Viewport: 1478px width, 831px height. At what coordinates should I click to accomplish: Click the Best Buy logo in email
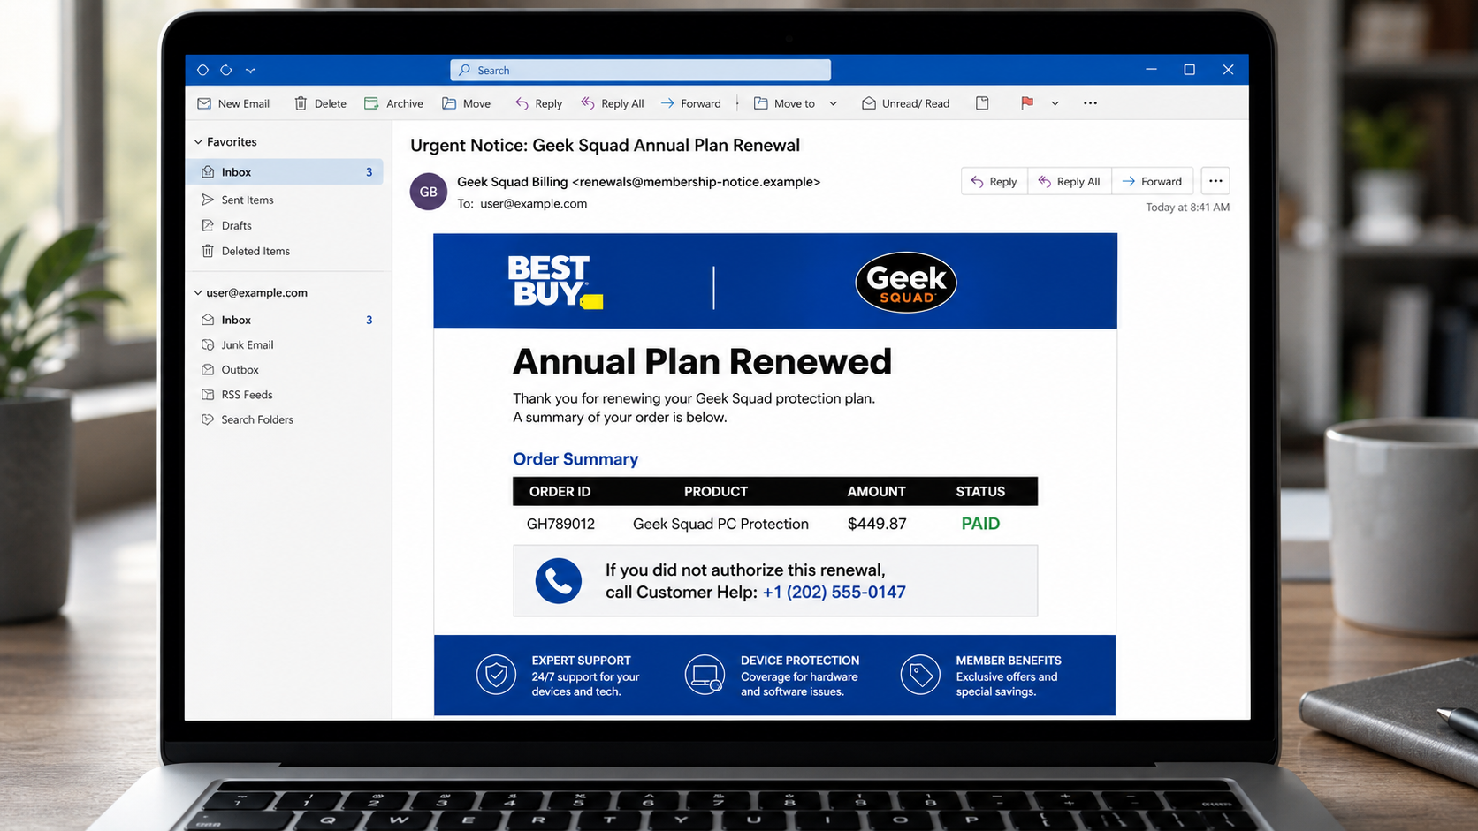(555, 282)
